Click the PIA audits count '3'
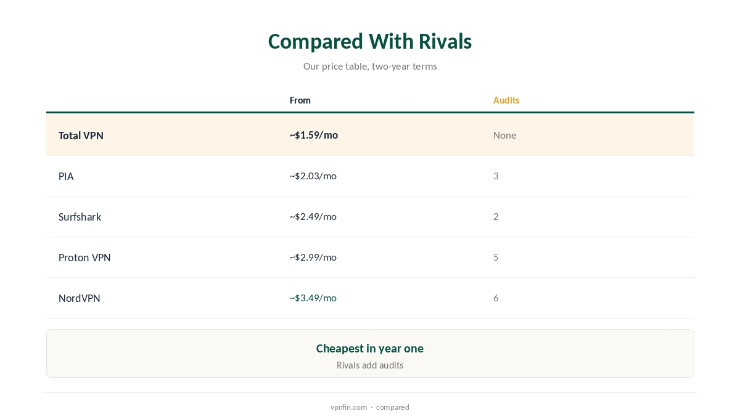This screenshot has width=740, height=419. (x=496, y=176)
